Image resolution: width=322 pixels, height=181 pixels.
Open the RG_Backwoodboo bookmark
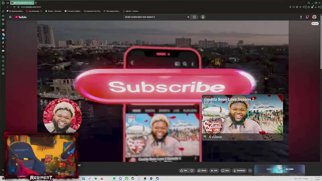(x=15, y=11)
